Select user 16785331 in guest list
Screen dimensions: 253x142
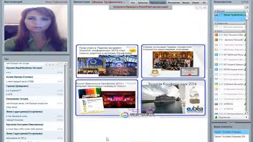(x=230, y=104)
